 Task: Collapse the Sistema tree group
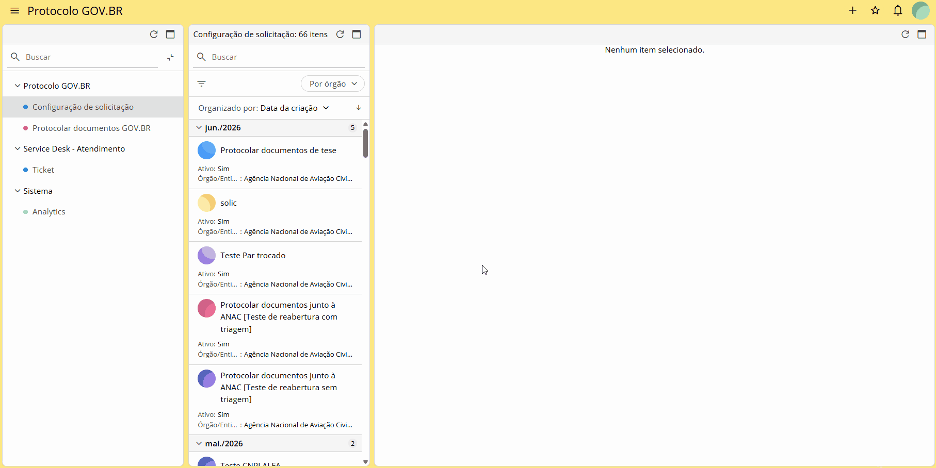(18, 191)
